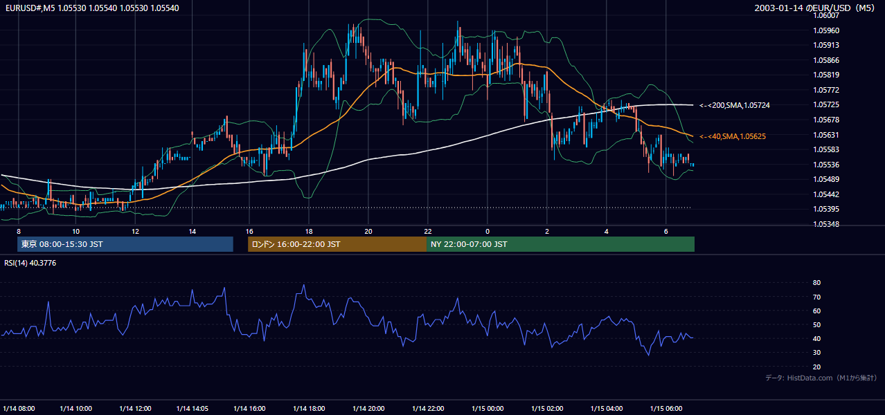The image size is (885, 415).
Task: Click hour tick 14 under price chart
Action: [x=192, y=231]
